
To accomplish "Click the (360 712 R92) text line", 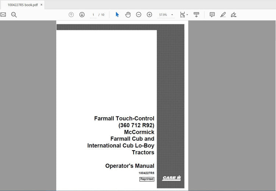I will pos(137,125).
